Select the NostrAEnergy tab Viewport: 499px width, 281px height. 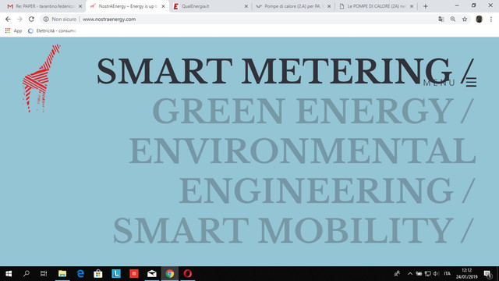point(127,6)
